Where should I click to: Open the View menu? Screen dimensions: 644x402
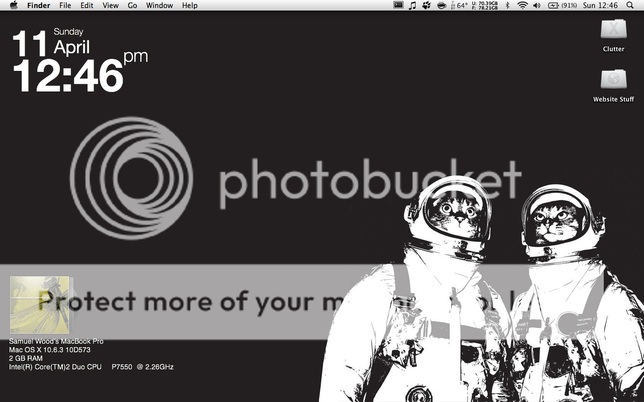click(x=111, y=6)
